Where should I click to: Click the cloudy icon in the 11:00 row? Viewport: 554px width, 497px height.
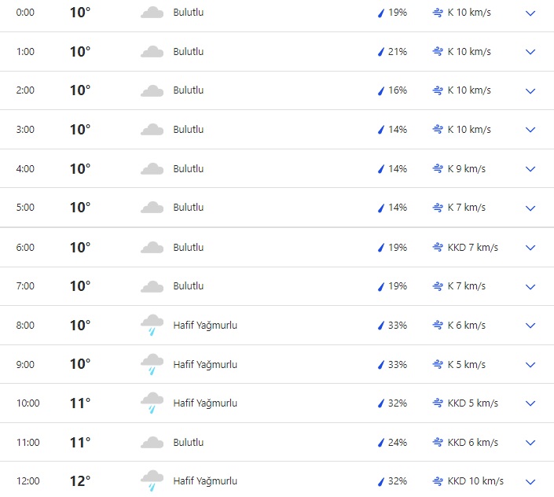[x=152, y=443]
